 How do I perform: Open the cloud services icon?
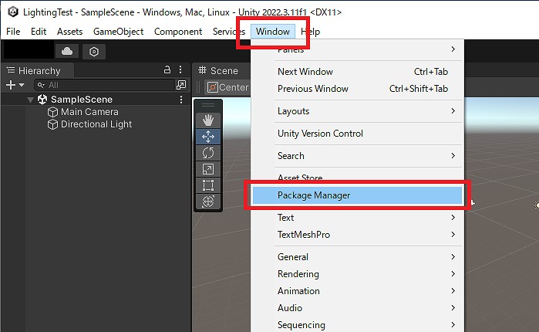67,52
